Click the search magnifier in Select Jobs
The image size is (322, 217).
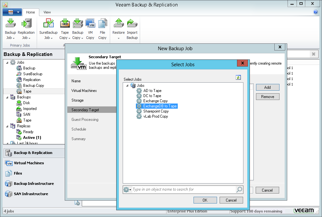(x=239, y=190)
